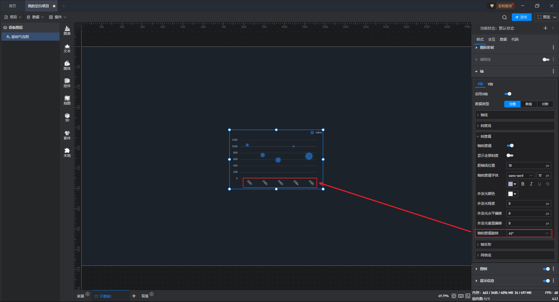Open the 项目 menu
Screen dimensions: 559x302
pos(13,17)
